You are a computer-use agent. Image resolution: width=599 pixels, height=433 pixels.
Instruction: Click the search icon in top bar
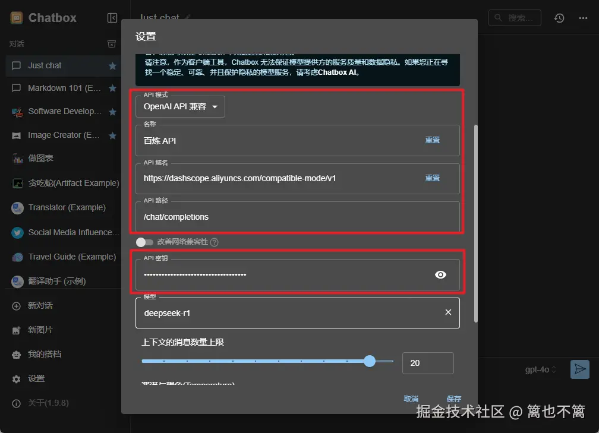(x=498, y=18)
